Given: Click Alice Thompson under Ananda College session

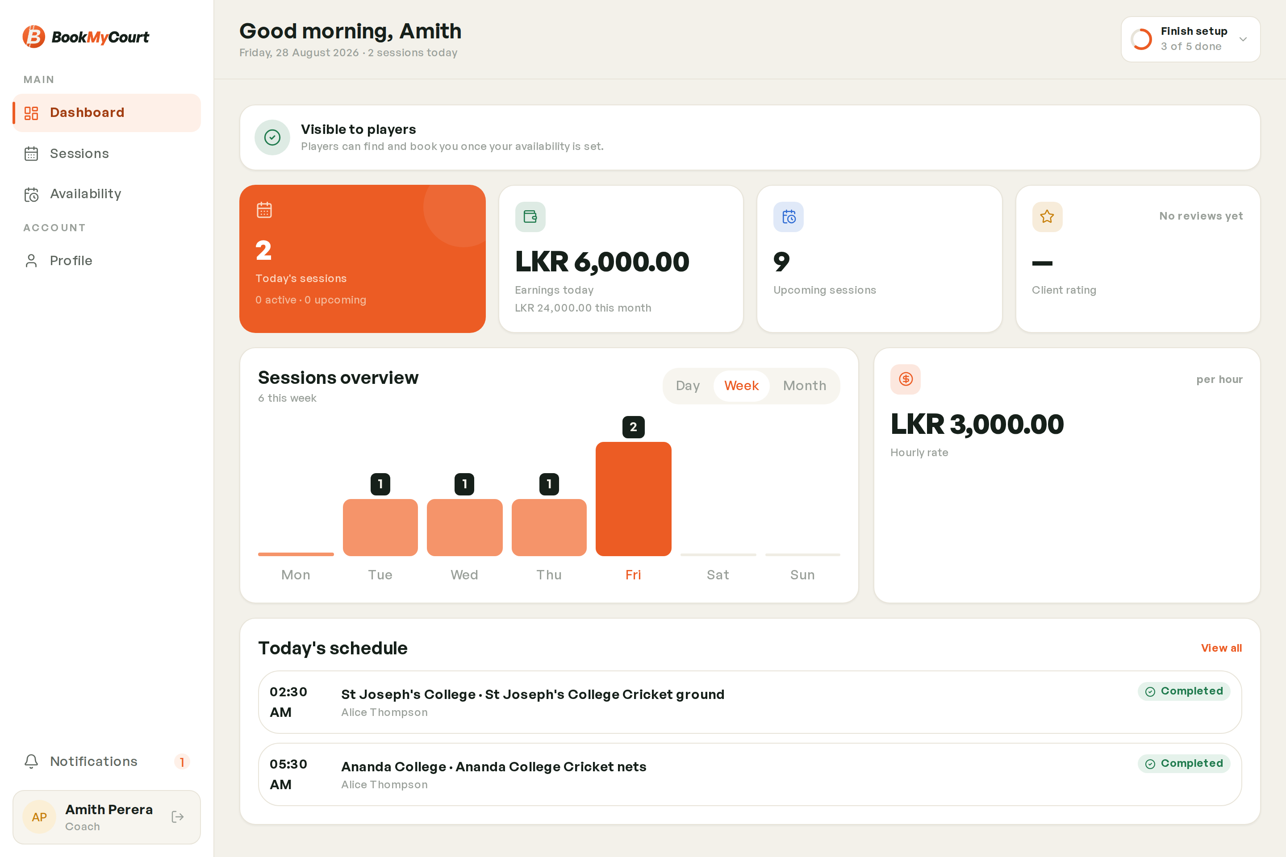Looking at the screenshot, I should [384, 785].
